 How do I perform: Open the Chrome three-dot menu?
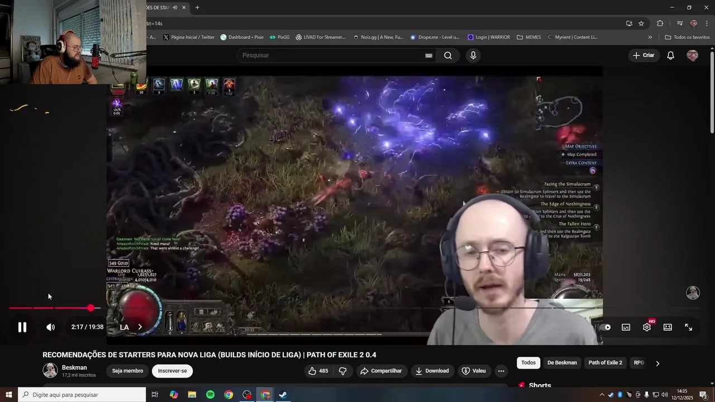pos(707,23)
